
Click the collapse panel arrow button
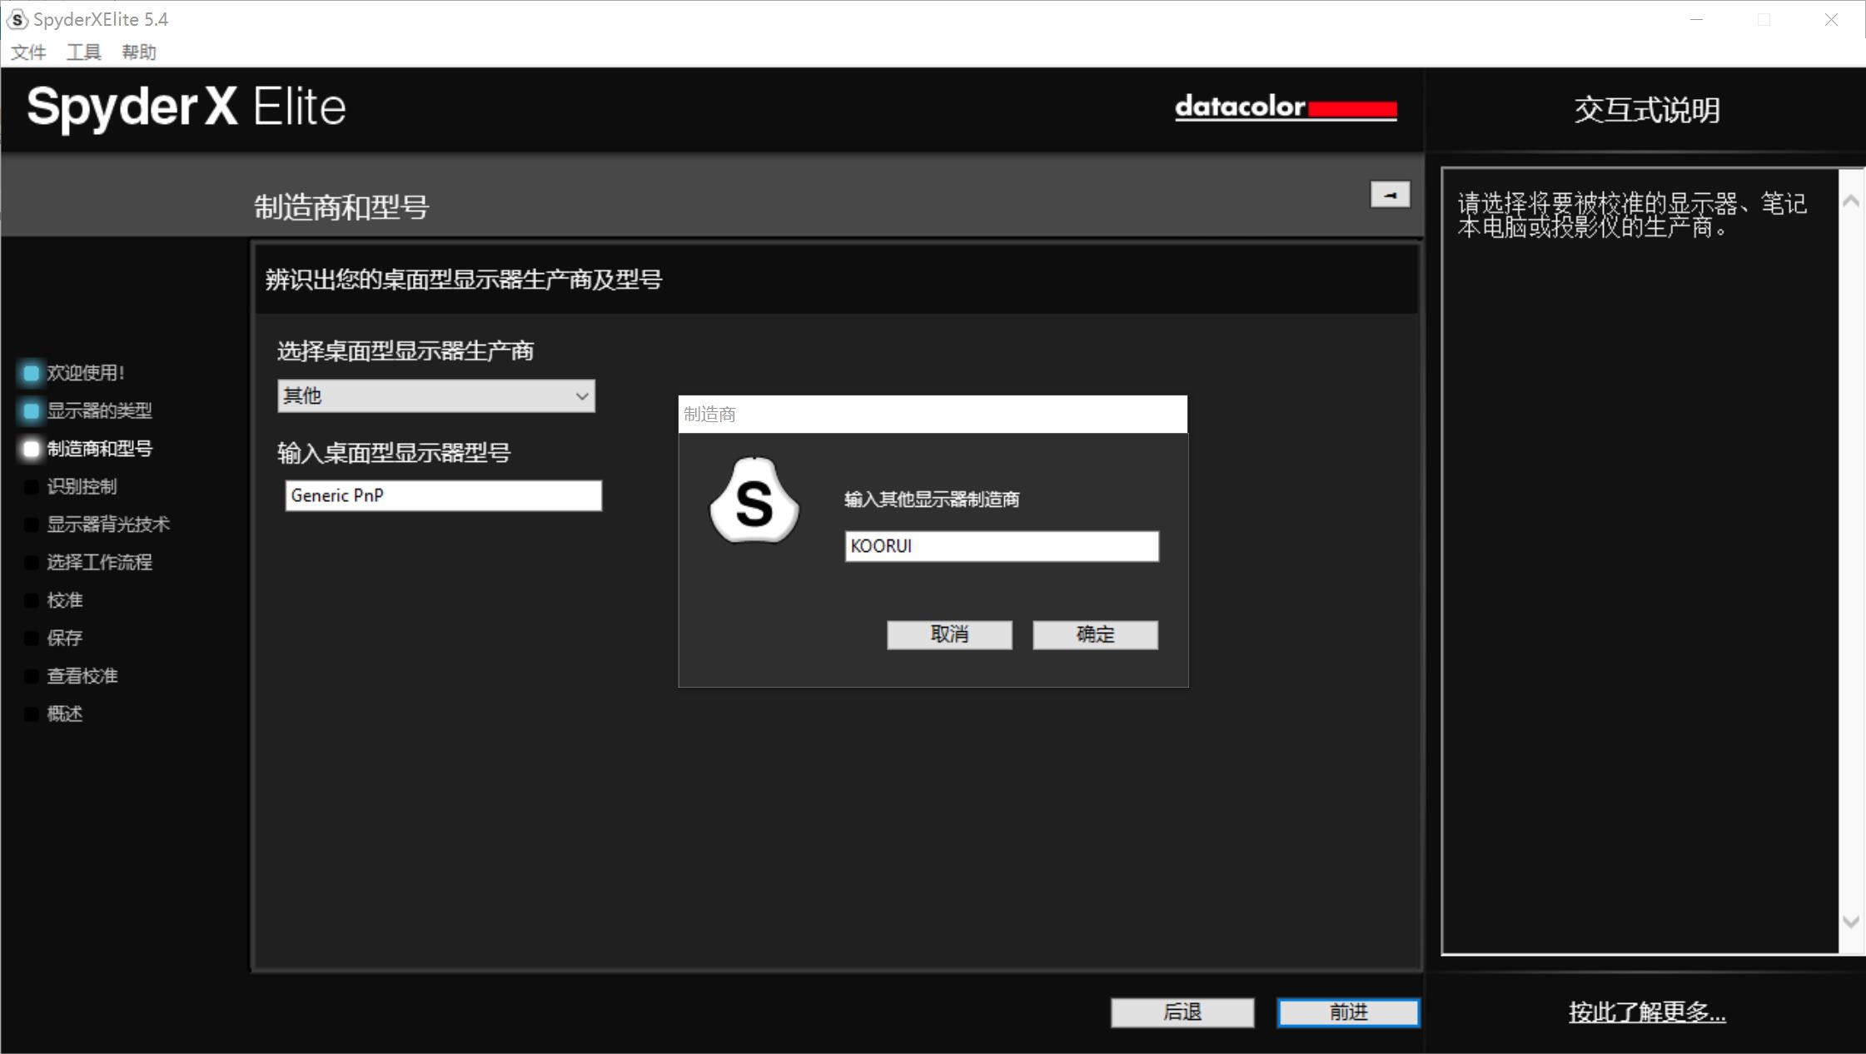coord(1390,195)
